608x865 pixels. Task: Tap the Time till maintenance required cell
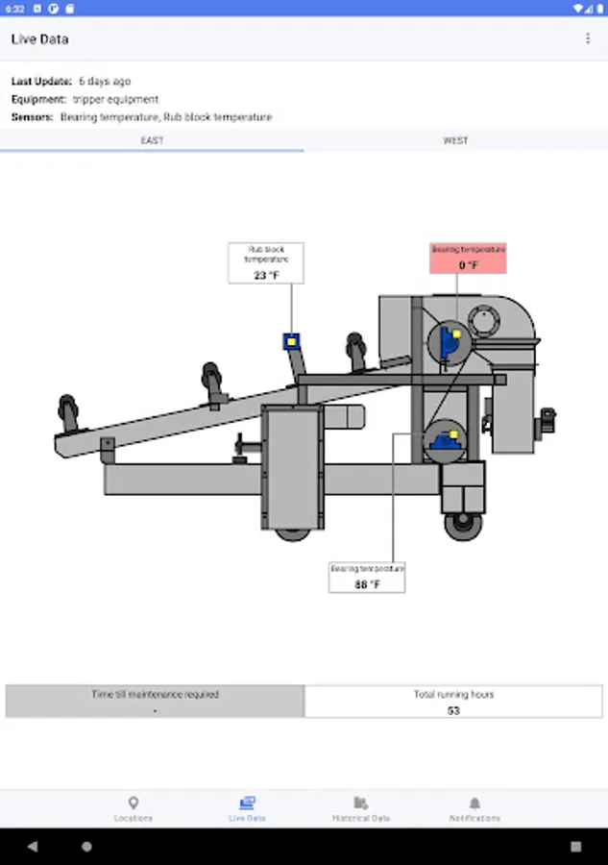coord(155,702)
